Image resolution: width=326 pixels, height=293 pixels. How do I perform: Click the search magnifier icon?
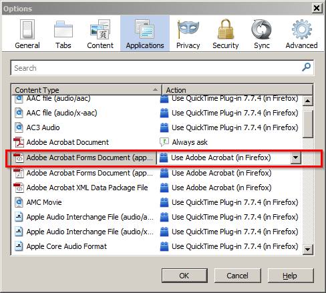(x=307, y=67)
